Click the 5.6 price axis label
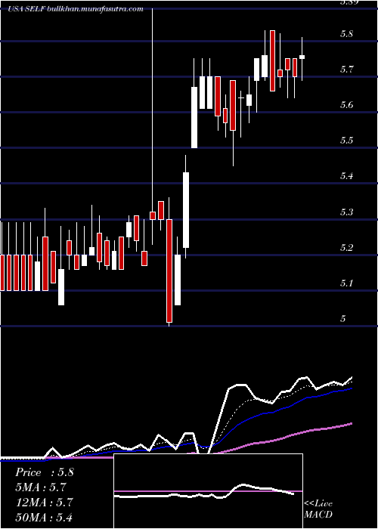The image size is (378, 529). point(346,105)
